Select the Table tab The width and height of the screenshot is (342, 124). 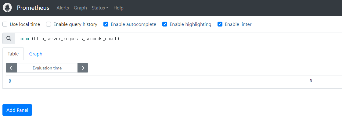[13, 54]
